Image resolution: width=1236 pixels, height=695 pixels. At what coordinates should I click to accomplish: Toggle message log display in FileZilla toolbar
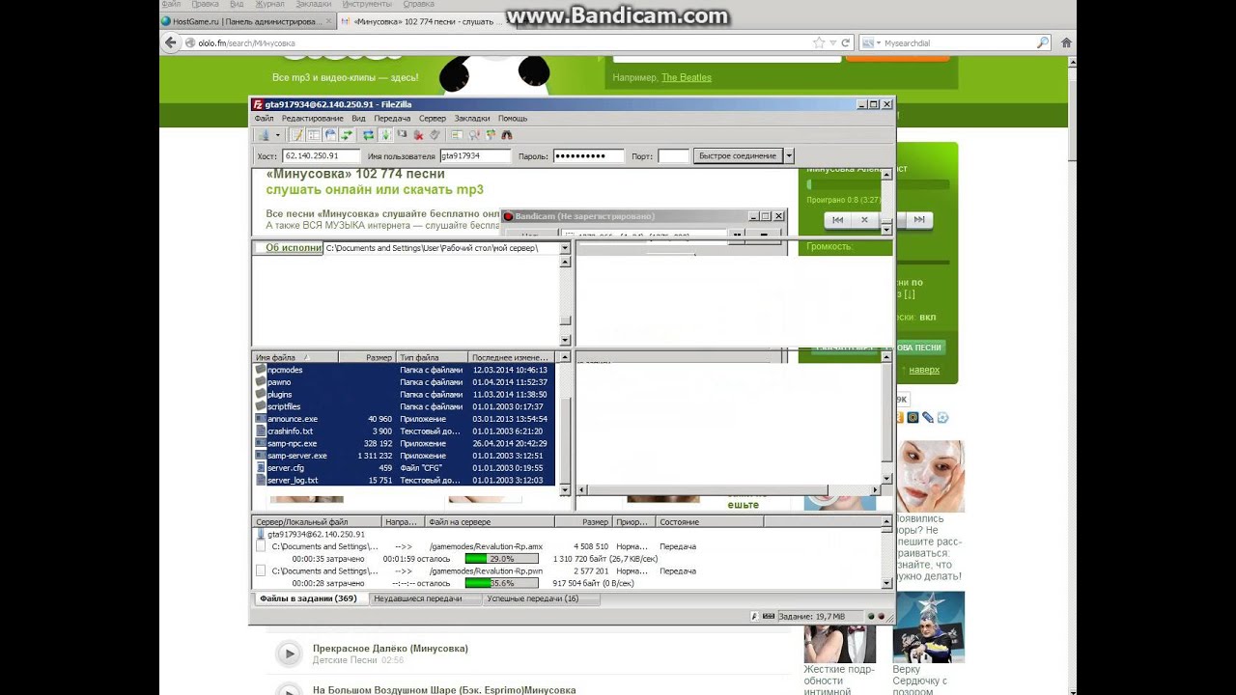[x=297, y=135]
